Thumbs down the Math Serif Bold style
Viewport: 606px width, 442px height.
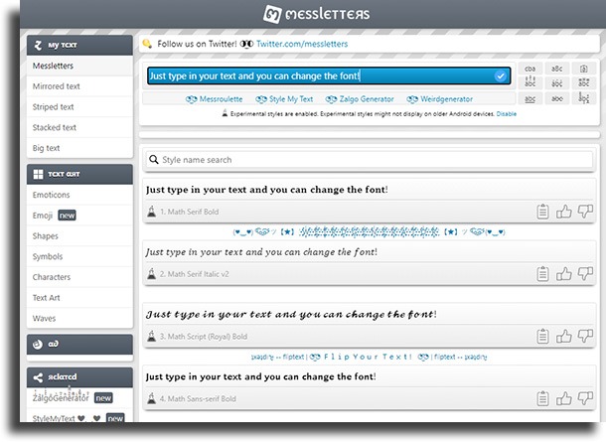coord(585,212)
